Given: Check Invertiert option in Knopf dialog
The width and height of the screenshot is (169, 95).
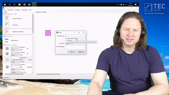Looking at the screenshot, I should tap(66, 41).
